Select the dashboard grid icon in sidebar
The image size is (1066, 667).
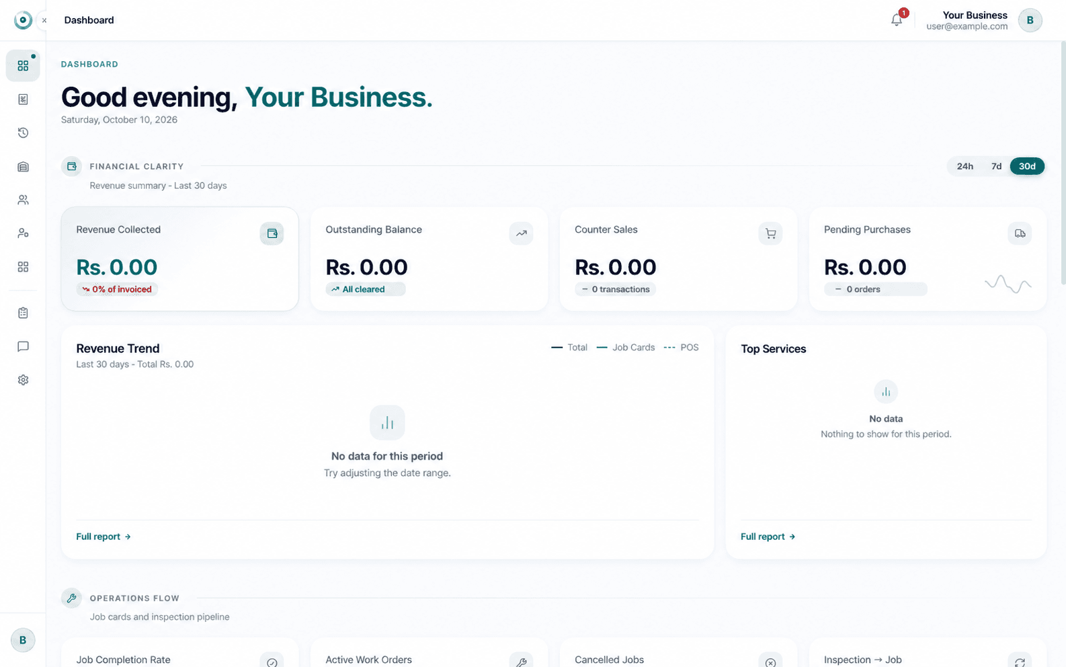(x=23, y=66)
